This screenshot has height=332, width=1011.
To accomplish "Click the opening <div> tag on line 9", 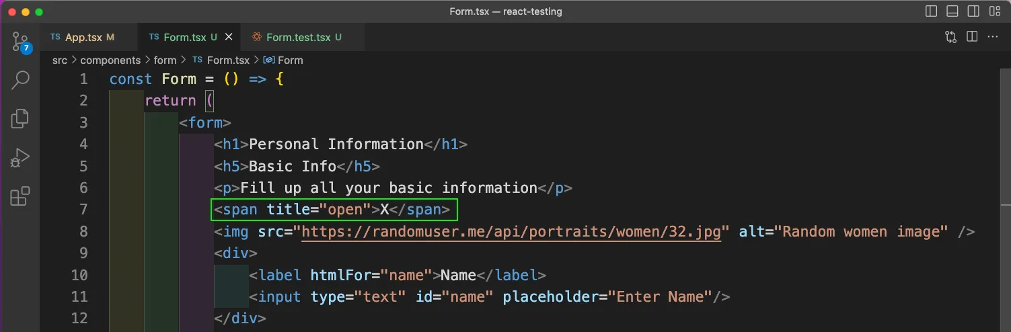I will tap(236, 253).
